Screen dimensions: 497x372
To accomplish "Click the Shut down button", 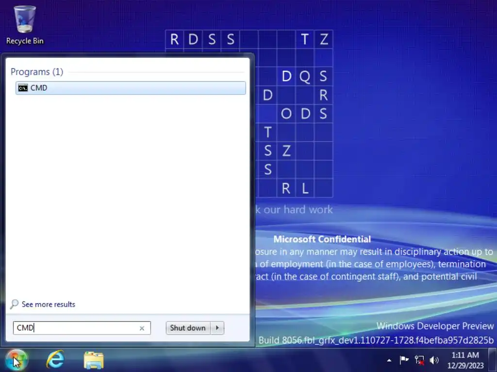I will coord(188,328).
